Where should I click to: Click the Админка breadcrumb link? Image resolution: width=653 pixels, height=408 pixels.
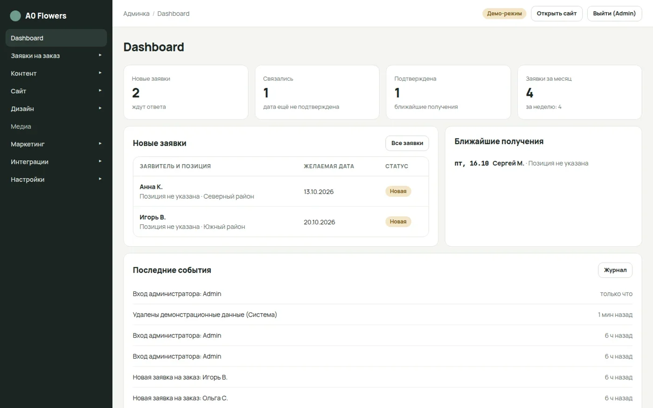[x=136, y=14]
